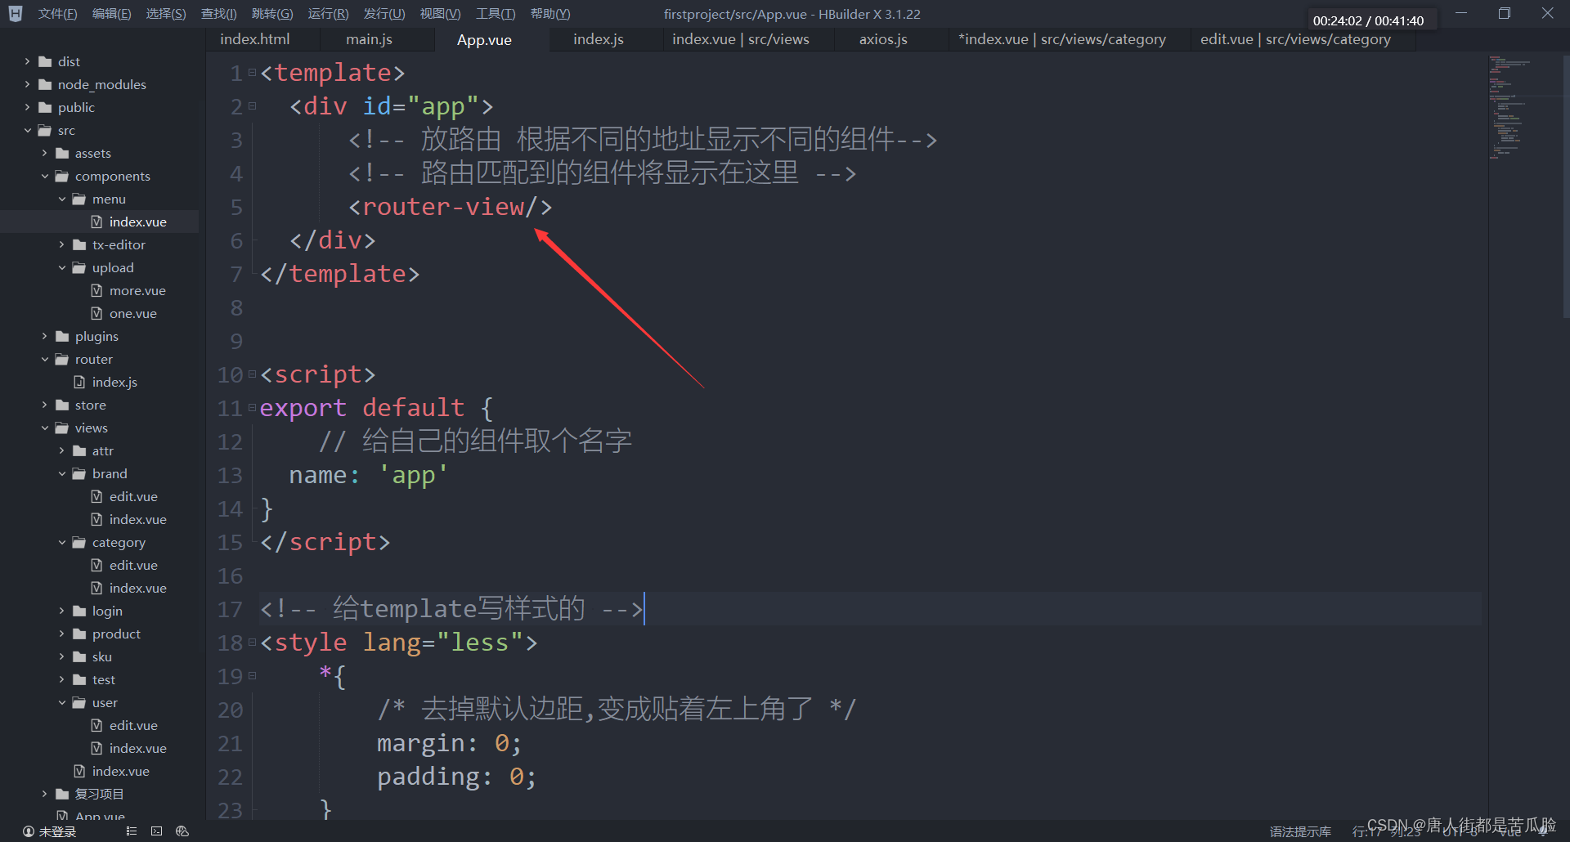Expand the store folder

click(x=44, y=405)
